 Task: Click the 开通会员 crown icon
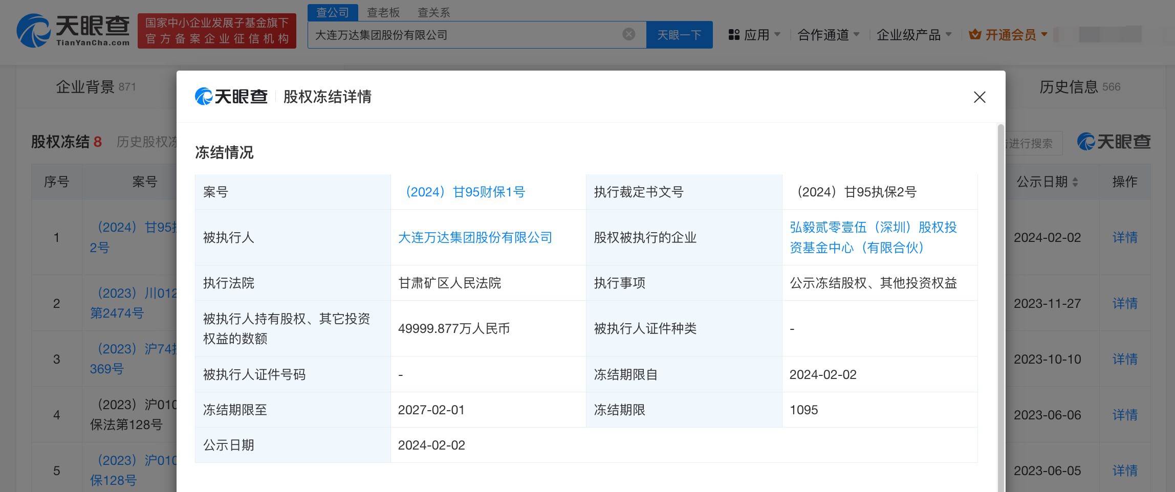pyautogui.click(x=975, y=35)
